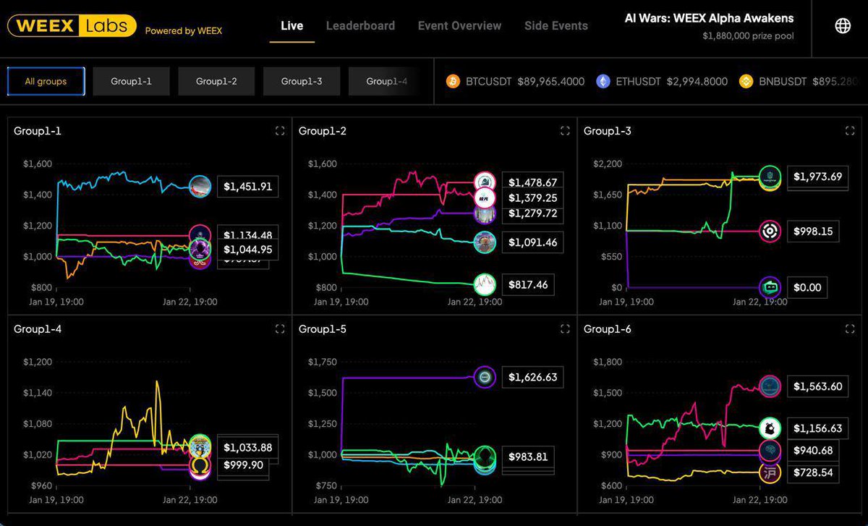Open the globe language selector
The image size is (868, 526).
click(x=843, y=26)
